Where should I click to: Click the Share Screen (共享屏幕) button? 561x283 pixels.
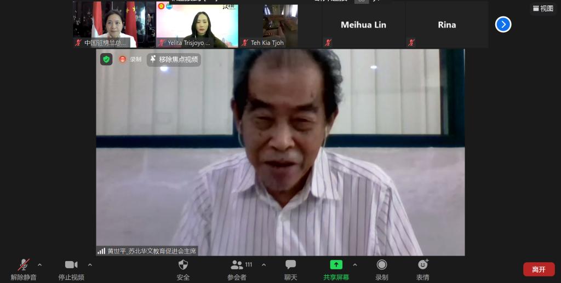coord(336,269)
